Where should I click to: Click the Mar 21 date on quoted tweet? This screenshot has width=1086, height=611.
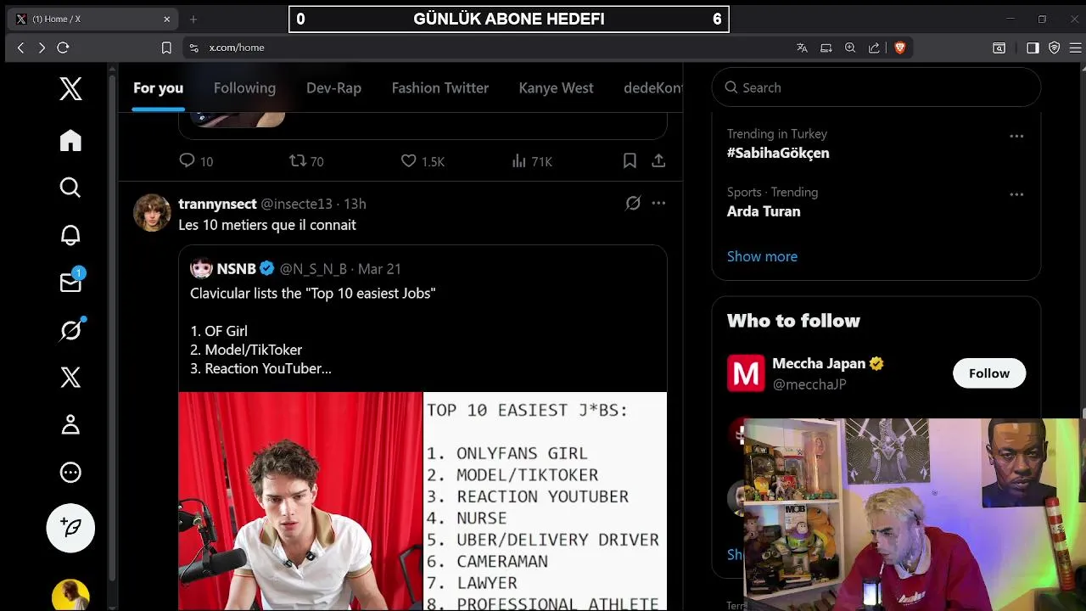coord(379,269)
